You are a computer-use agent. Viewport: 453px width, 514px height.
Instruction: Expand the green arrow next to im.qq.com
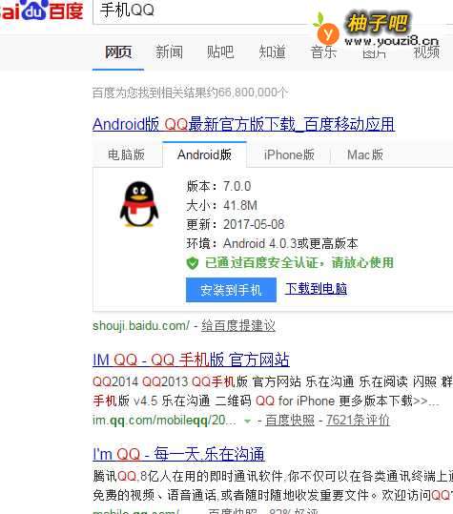[x=247, y=421]
